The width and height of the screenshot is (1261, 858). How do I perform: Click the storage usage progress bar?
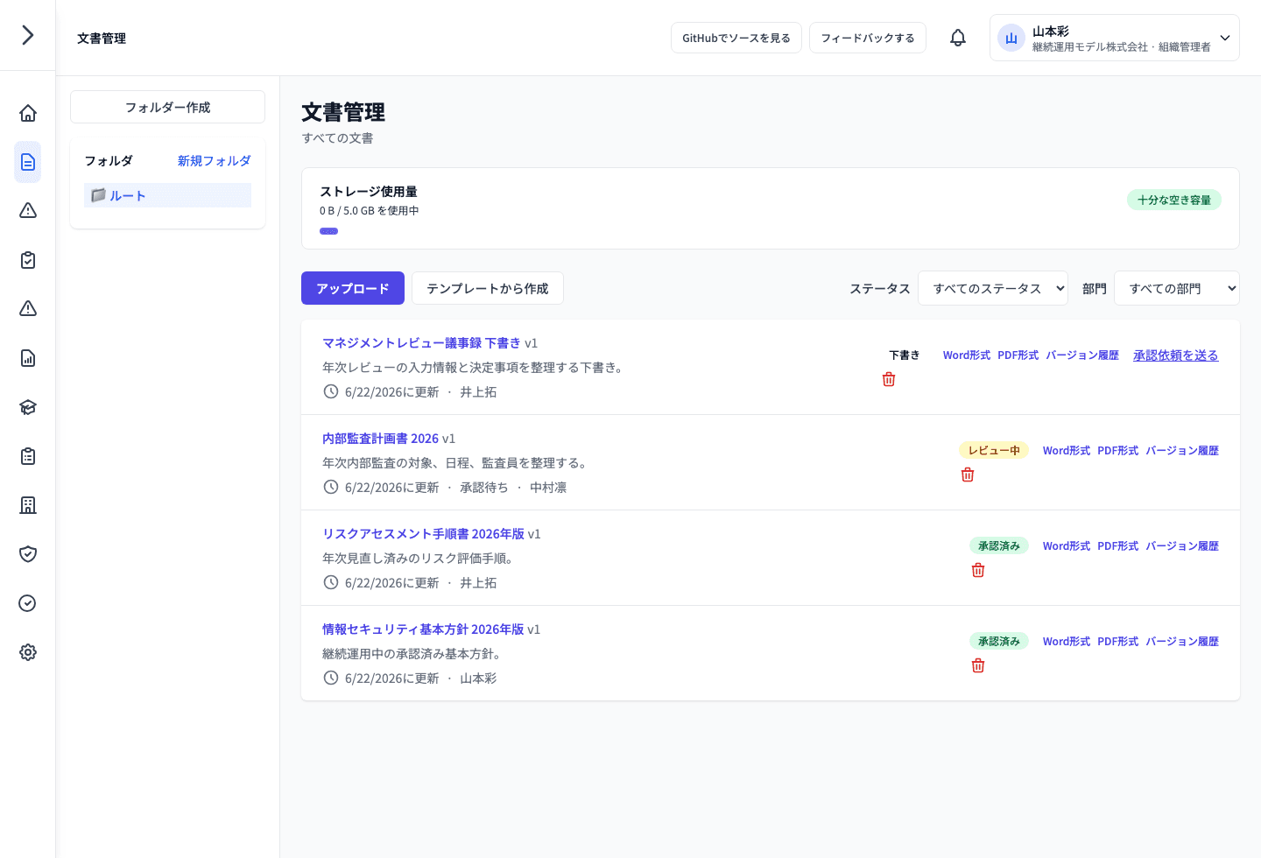pyautogui.click(x=328, y=231)
